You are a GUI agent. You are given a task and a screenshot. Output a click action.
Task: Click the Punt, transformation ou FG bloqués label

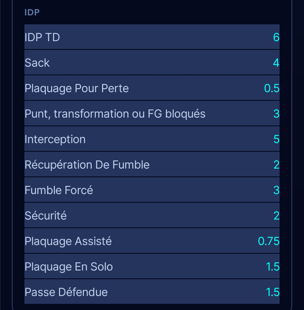pos(115,114)
